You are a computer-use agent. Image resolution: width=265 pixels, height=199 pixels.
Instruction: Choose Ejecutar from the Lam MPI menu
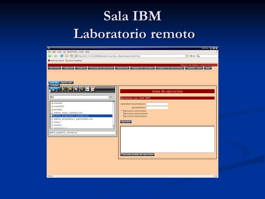coord(54,88)
